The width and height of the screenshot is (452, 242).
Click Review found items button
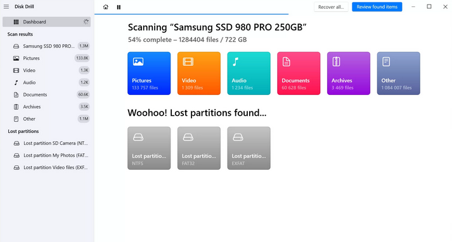coord(377,7)
